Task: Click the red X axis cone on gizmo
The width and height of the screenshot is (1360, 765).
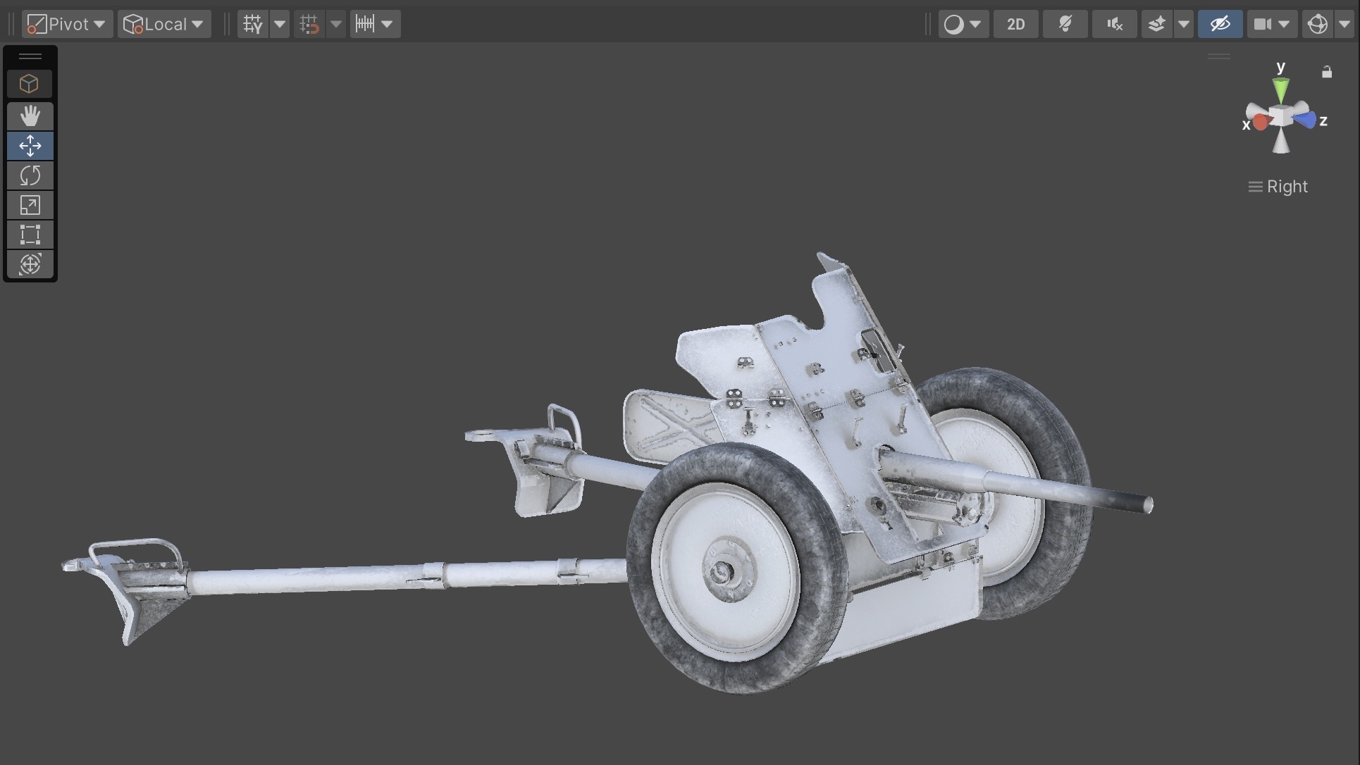Action: pos(1259,122)
